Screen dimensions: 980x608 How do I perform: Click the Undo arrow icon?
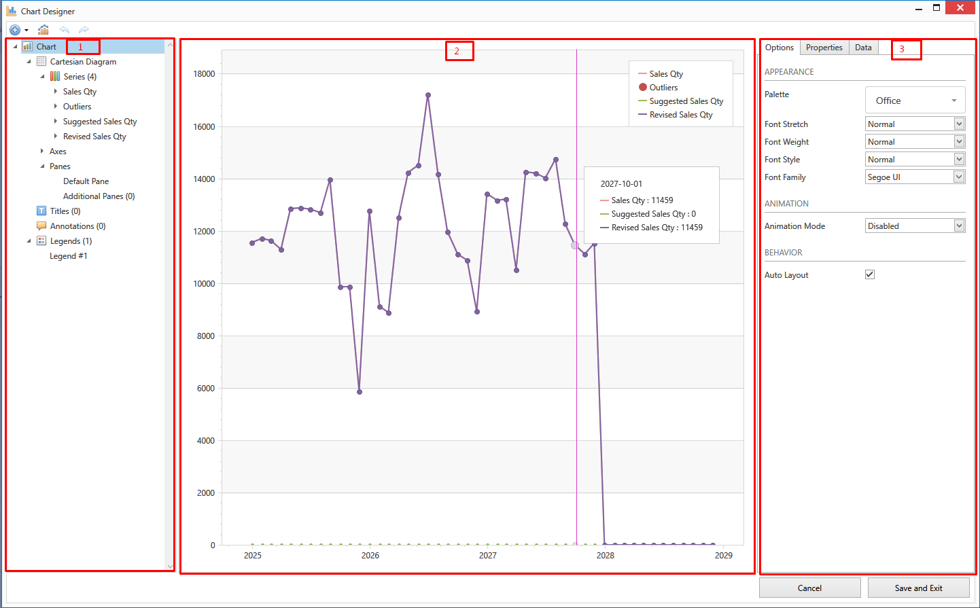pos(65,30)
